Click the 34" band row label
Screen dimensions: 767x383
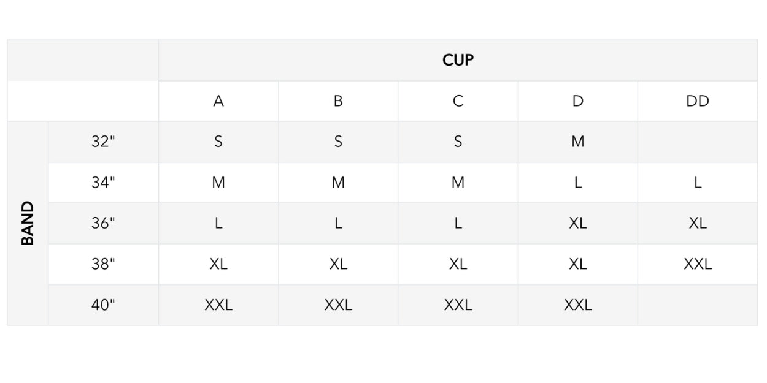[103, 183]
